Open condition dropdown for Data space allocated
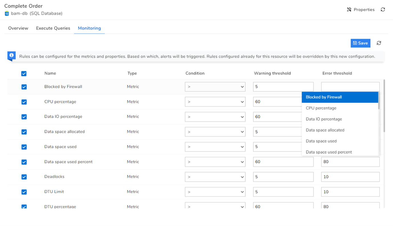 215,132
